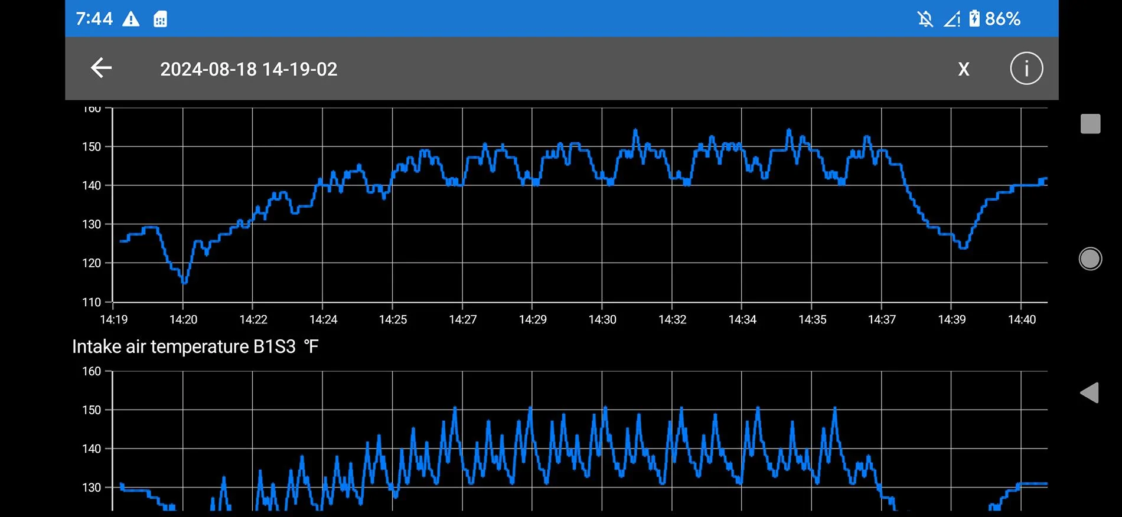The height and width of the screenshot is (517, 1122).
Task: Go back using the header arrow
Action: click(x=101, y=68)
